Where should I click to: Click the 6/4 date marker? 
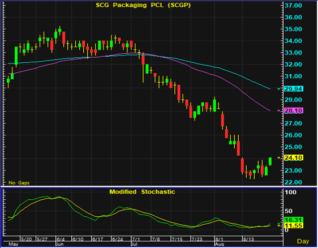pyautogui.click(x=61, y=240)
